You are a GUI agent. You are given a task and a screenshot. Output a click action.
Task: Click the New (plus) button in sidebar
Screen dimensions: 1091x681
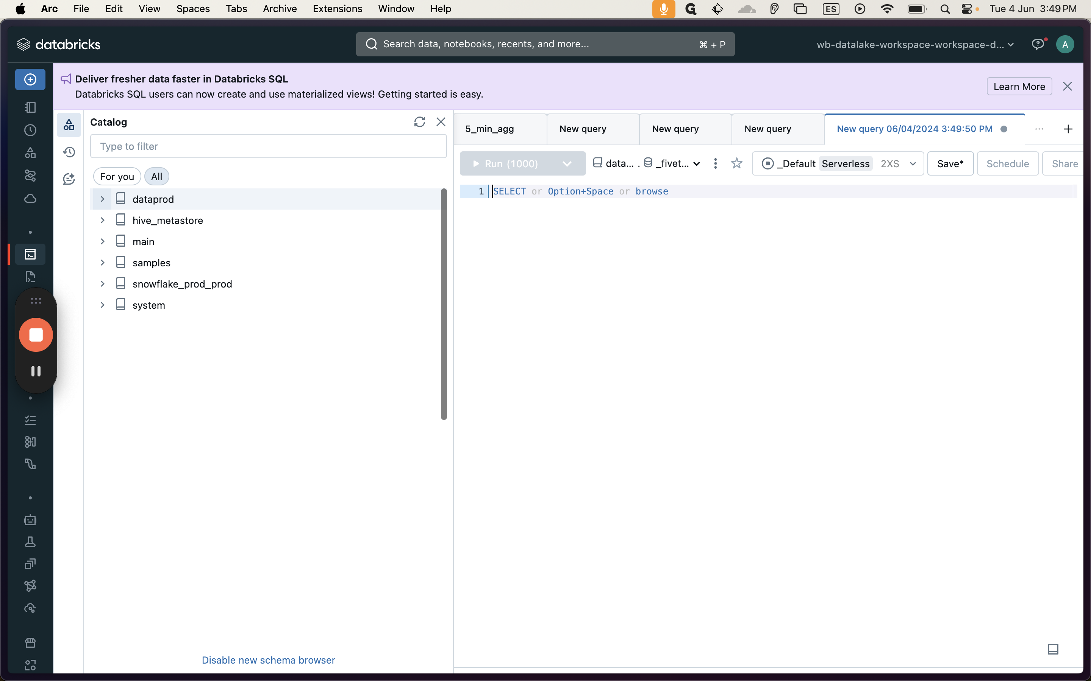[x=30, y=79]
